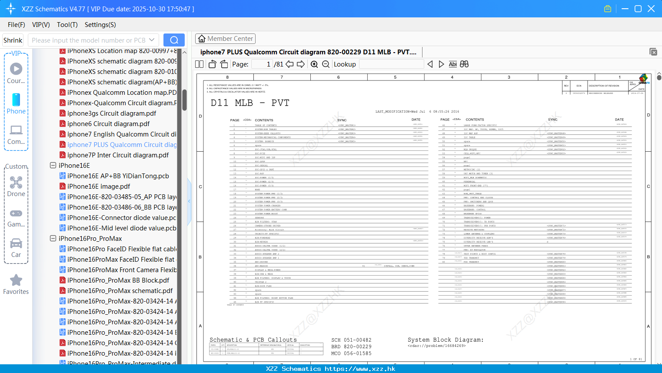Open iPhonex Qualcomm Location map.PDF

click(118, 93)
